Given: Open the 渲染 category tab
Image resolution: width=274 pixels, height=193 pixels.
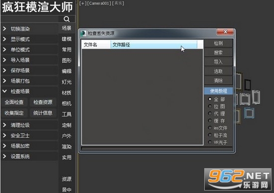Looking at the screenshot, I should point(67,147).
